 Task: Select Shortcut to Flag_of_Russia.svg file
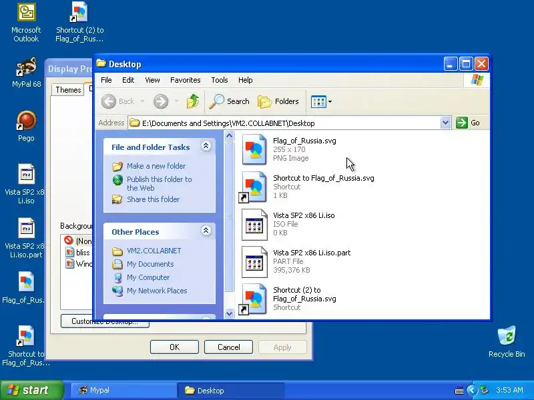(308, 187)
